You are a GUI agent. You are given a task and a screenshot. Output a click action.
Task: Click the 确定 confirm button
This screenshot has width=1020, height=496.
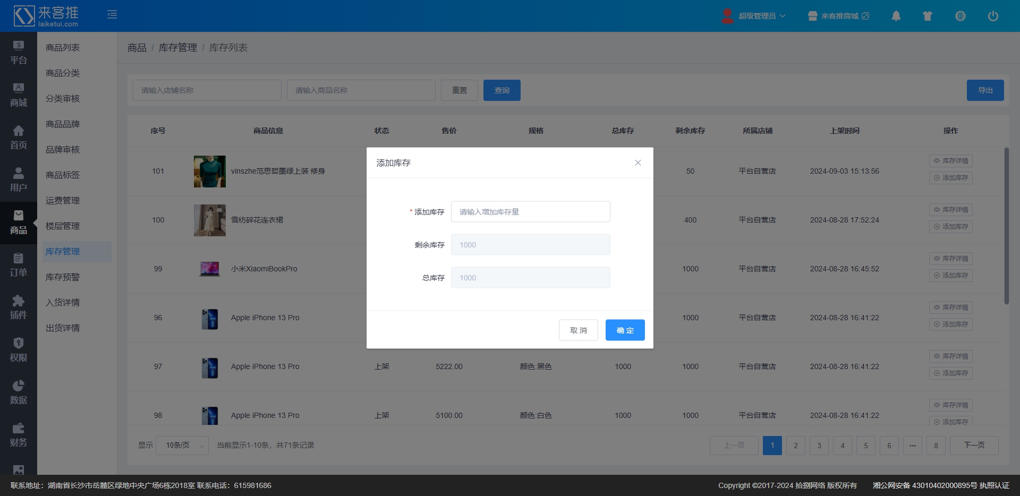tap(625, 330)
